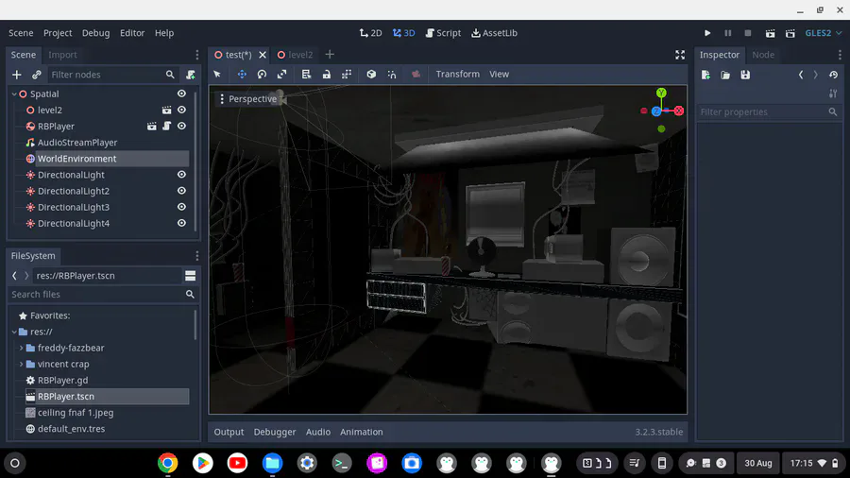This screenshot has width=850, height=478.
Task: Click the camera override icon
Action: (416, 75)
